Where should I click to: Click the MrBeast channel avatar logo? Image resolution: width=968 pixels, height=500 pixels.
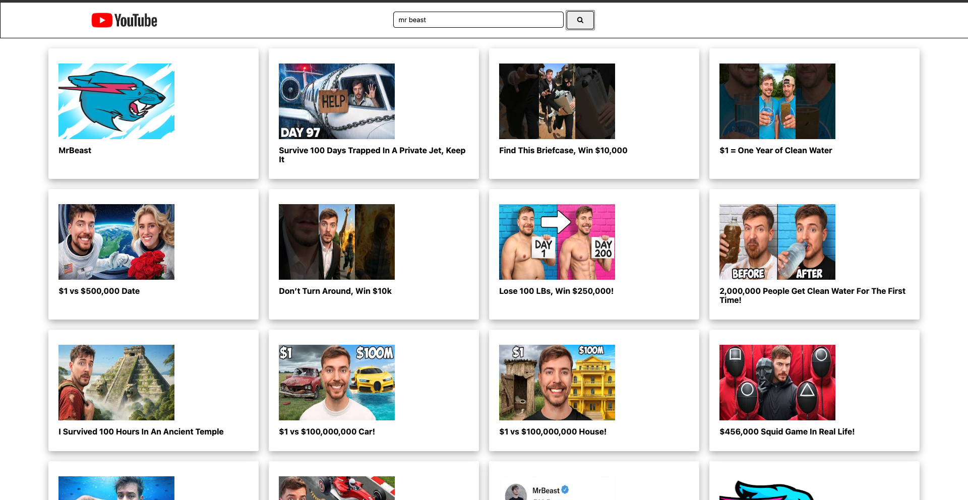[x=116, y=101]
